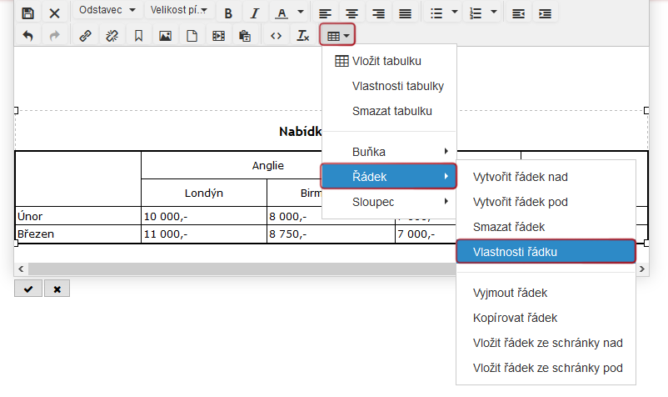Click the undo arrow icon
The width and height of the screenshot is (668, 397).
pyautogui.click(x=27, y=36)
